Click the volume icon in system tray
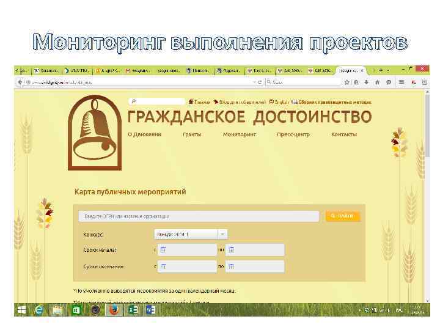The image size is (440, 330). 389,310
